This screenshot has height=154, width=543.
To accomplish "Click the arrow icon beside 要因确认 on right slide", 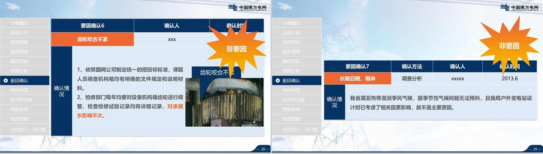I will tap(278, 81).
